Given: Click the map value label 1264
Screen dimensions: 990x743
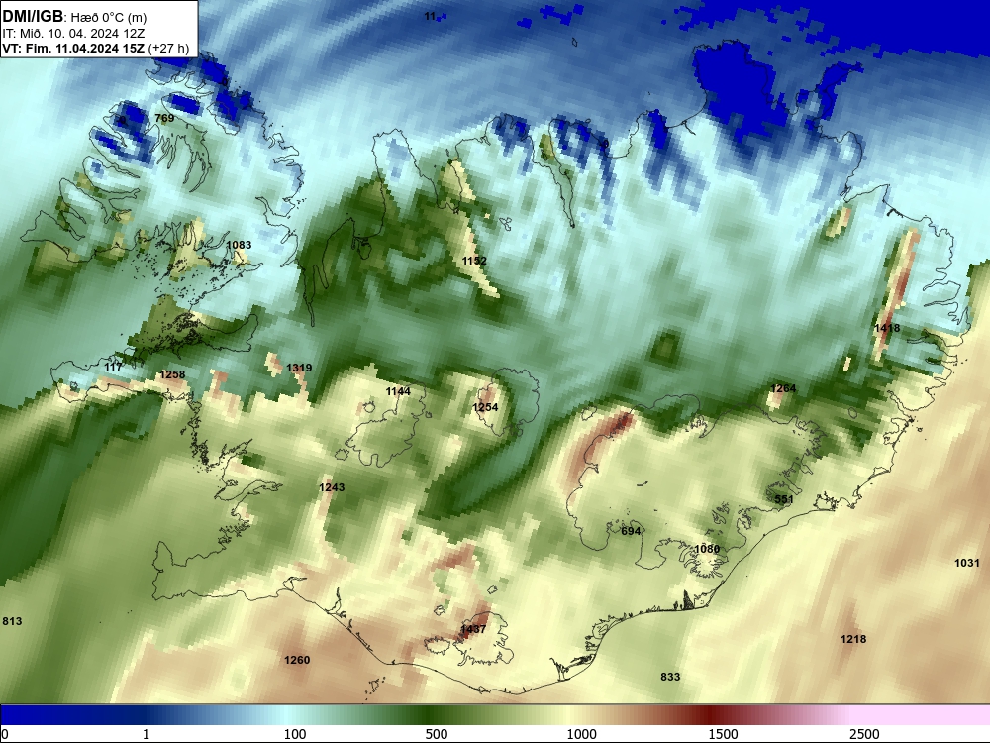Looking at the screenshot, I should coord(783,388).
